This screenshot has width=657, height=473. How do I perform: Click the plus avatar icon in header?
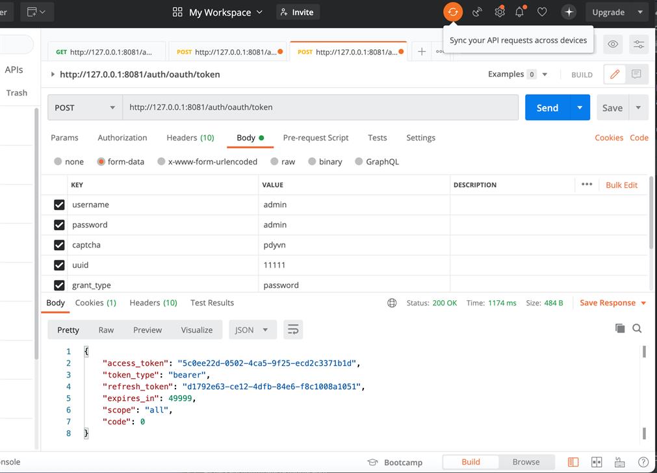(x=569, y=12)
